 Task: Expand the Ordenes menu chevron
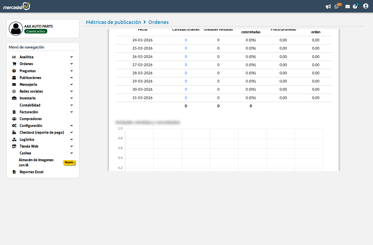coord(72,64)
